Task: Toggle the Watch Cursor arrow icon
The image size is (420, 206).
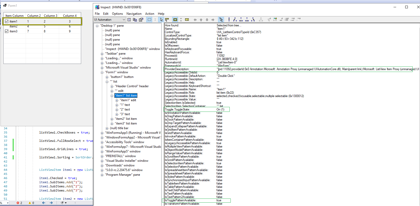Action: [x=161, y=20]
